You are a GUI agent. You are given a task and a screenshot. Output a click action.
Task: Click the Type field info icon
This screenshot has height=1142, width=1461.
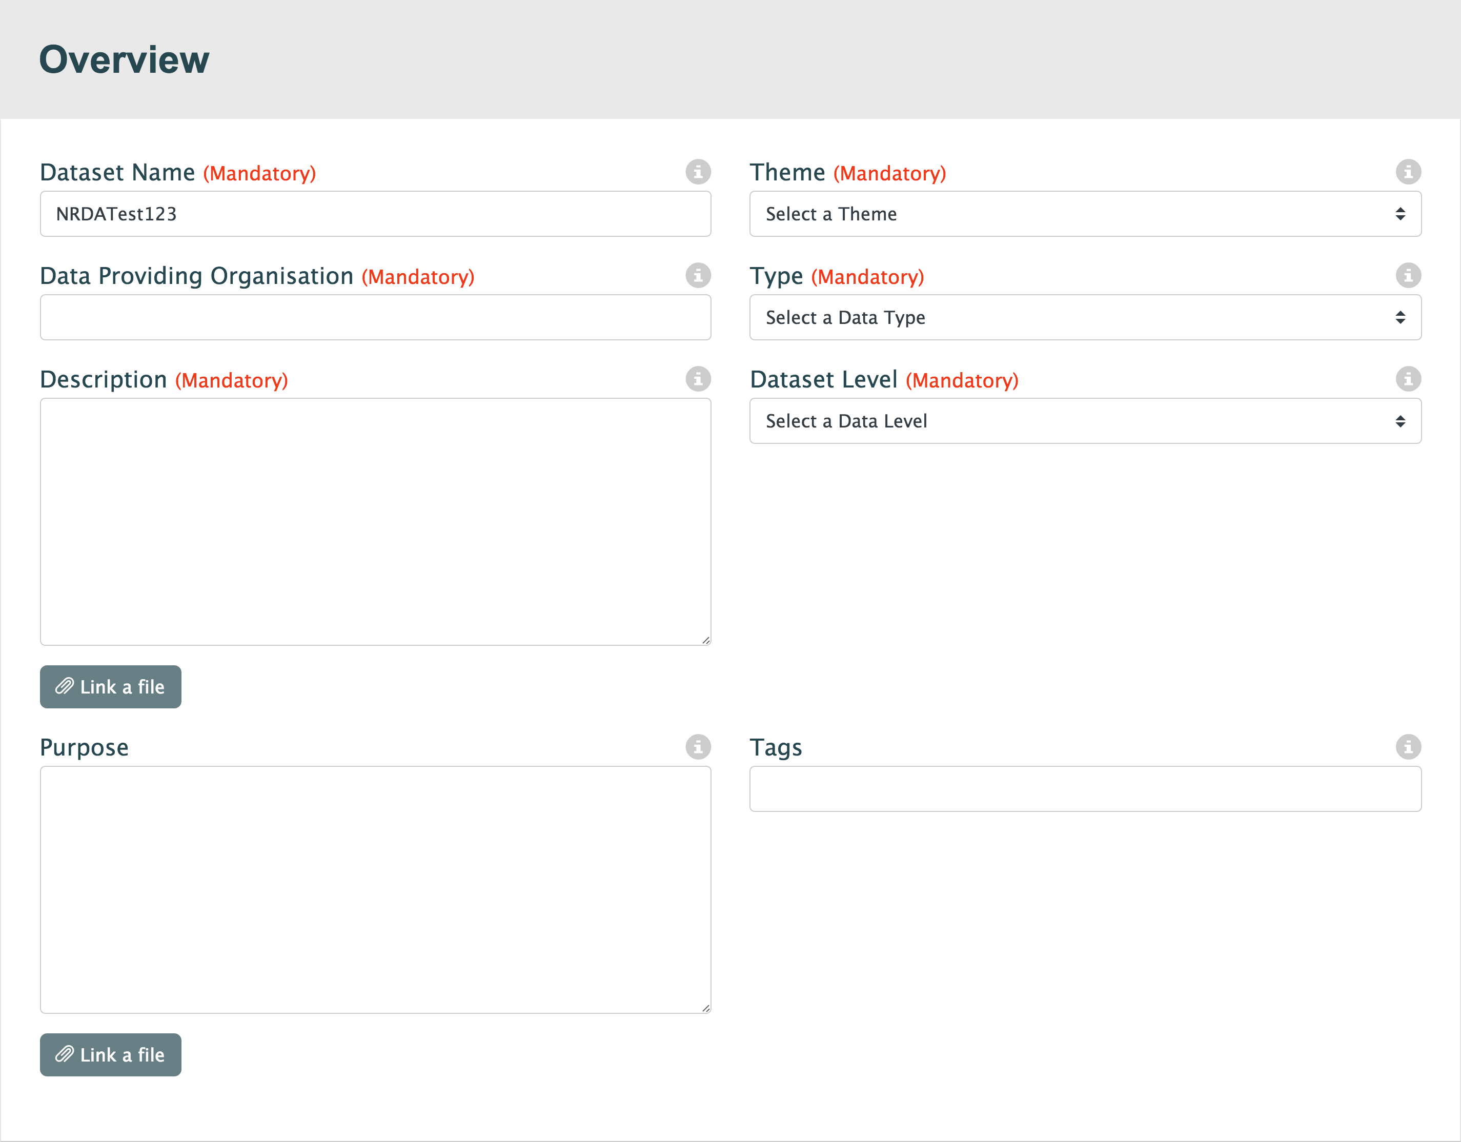point(1408,276)
